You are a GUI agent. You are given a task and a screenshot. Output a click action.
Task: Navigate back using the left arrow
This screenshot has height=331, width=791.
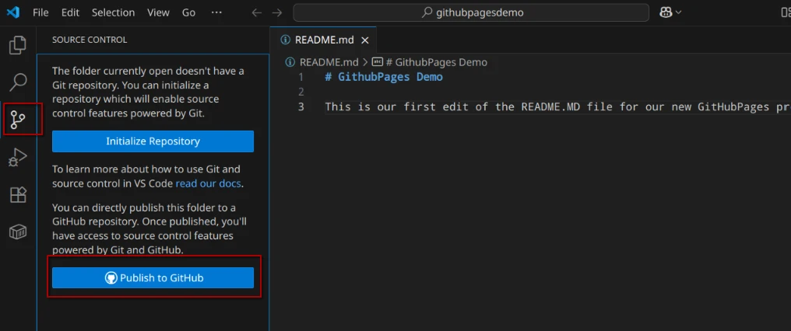point(258,12)
